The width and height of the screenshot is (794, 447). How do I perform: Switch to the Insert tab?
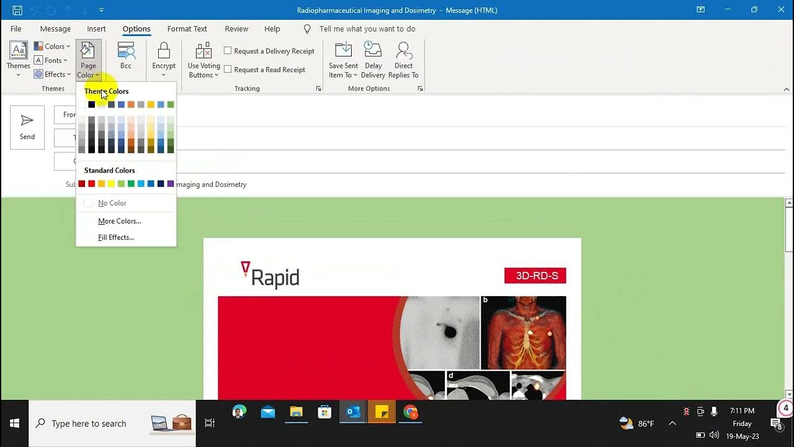click(x=96, y=29)
